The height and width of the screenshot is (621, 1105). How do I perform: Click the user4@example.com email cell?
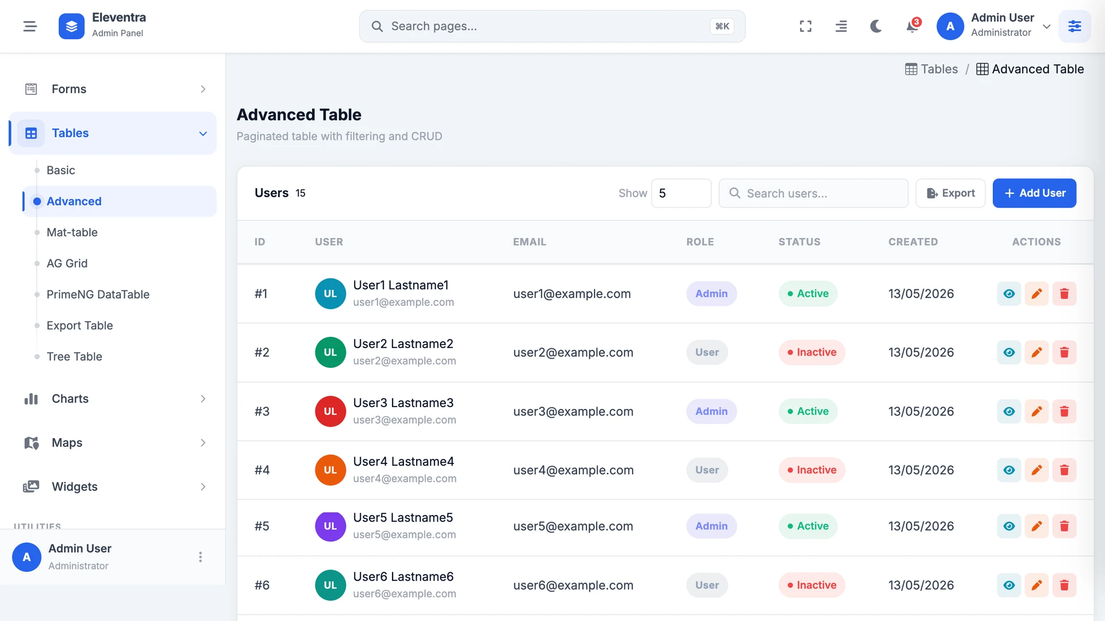click(x=573, y=470)
